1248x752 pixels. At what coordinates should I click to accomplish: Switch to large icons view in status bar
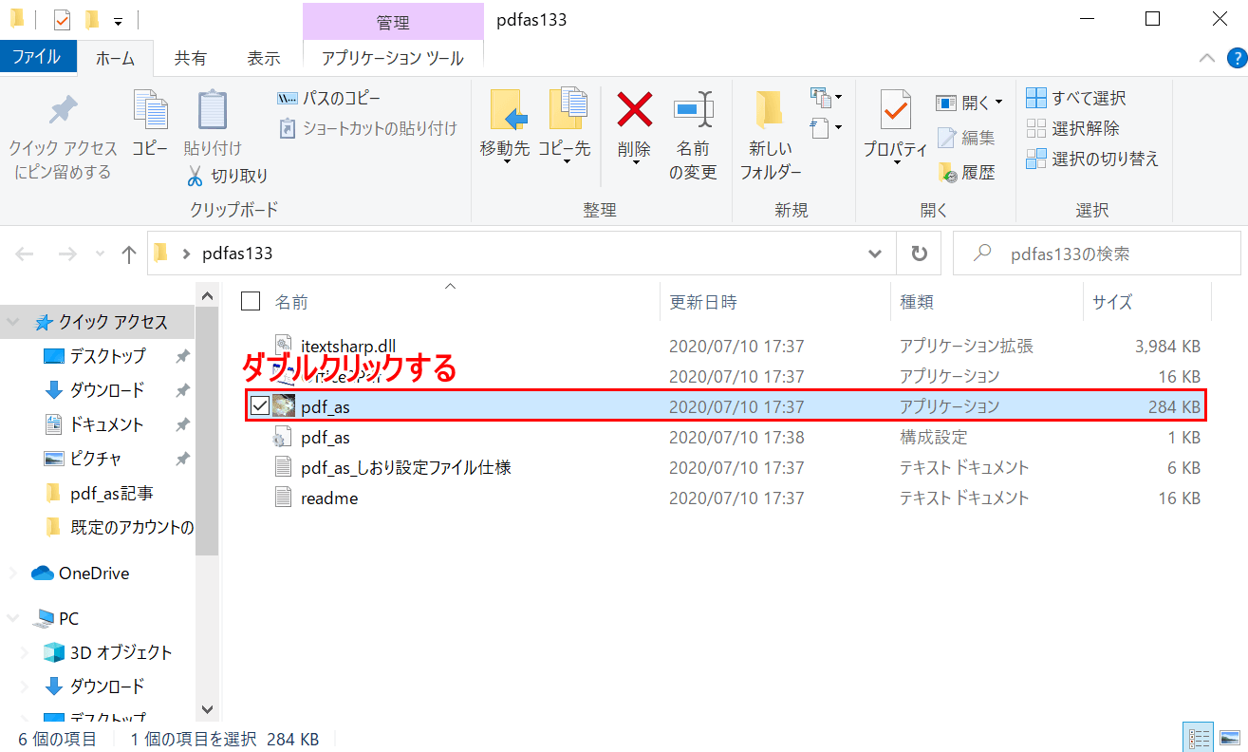tap(1230, 738)
